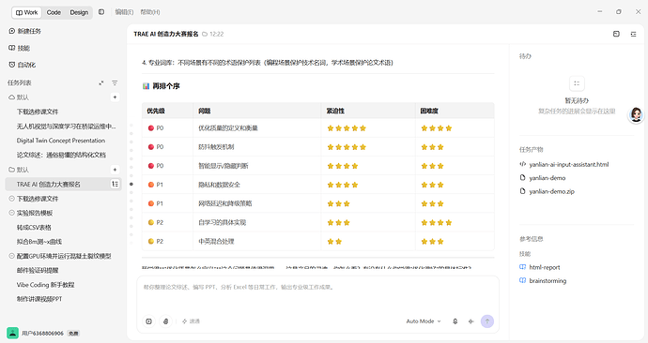Screen dimensions: 648x343
Task: Open the Auto Mode dropdown
Action: (424, 321)
